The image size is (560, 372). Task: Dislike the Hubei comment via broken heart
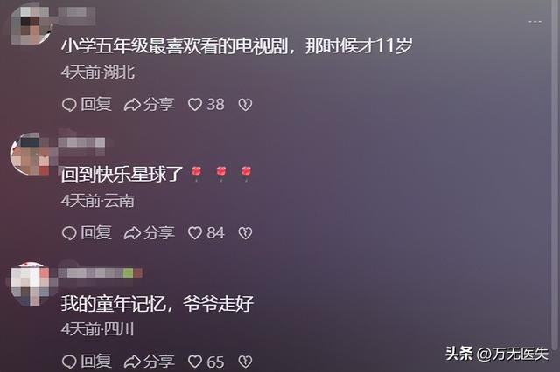(245, 105)
